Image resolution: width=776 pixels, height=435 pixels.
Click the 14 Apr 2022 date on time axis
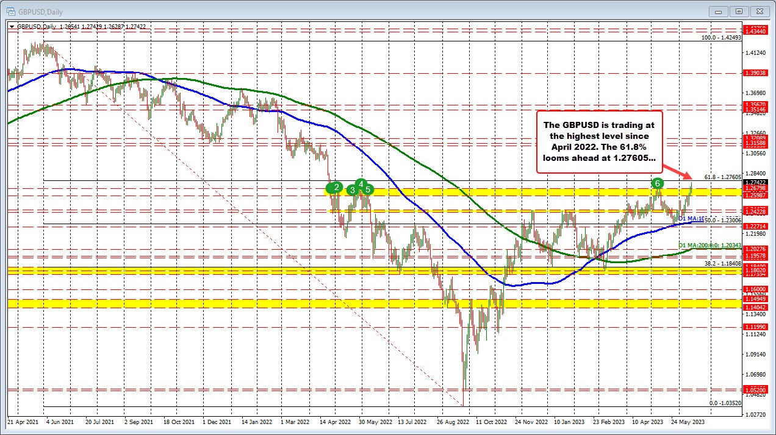(x=335, y=421)
